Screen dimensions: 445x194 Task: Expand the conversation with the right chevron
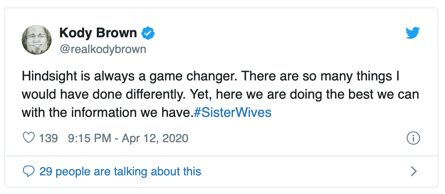(x=413, y=171)
